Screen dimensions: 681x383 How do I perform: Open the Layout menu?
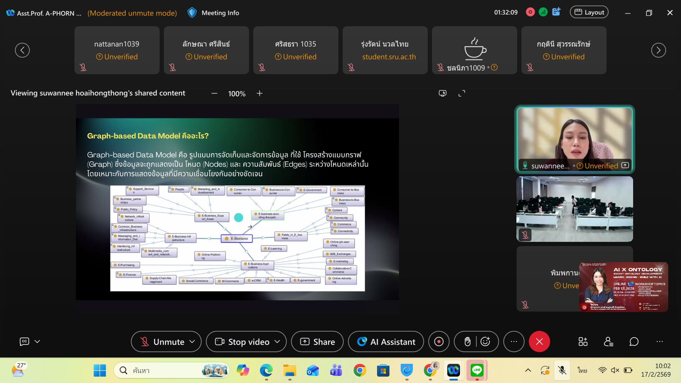coord(589,12)
